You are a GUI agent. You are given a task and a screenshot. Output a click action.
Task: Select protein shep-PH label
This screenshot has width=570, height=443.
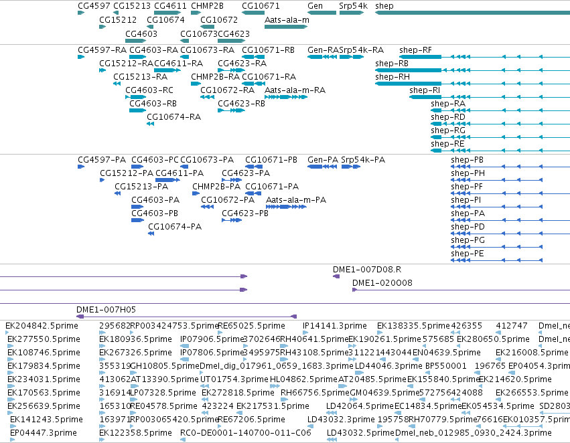pos(468,173)
